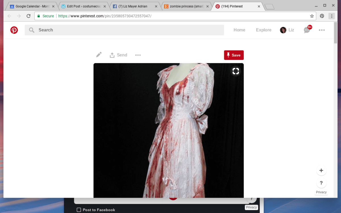341x213 pixels.
Task: Click the red Save button
Action: (x=234, y=55)
